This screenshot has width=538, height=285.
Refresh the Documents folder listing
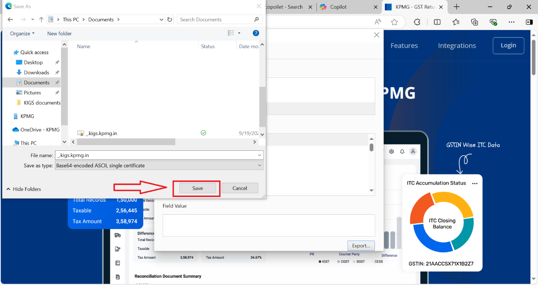[x=170, y=20]
